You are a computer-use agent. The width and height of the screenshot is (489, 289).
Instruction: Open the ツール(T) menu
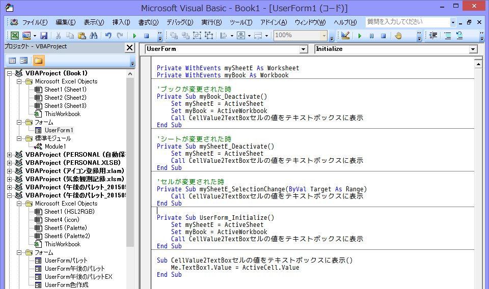pyautogui.click(x=241, y=22)
